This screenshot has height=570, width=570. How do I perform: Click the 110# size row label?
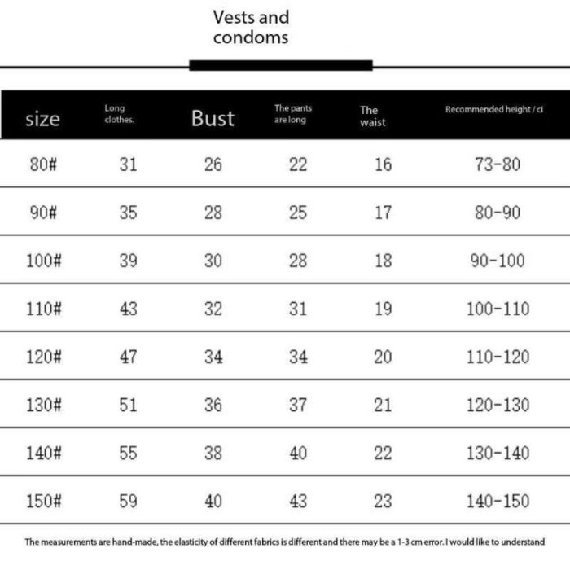click(42, 309)
